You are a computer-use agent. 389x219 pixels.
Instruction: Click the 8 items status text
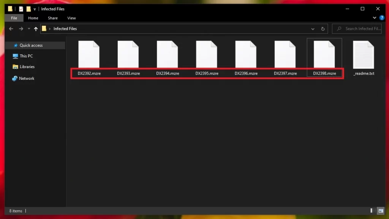point(16,211)
